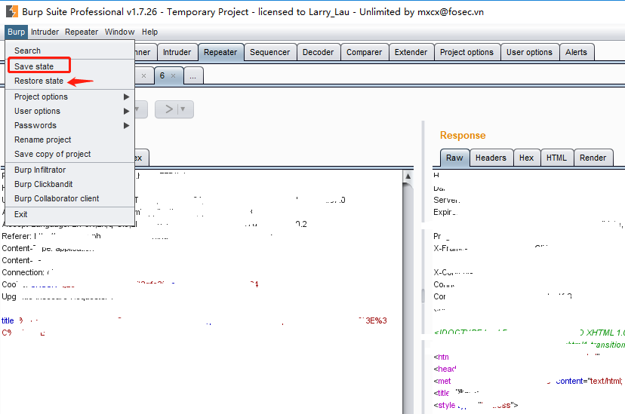Viewport: 625px width, 414px height.
Task: Close Repeater tab 6
Action: tap(173, 75)
